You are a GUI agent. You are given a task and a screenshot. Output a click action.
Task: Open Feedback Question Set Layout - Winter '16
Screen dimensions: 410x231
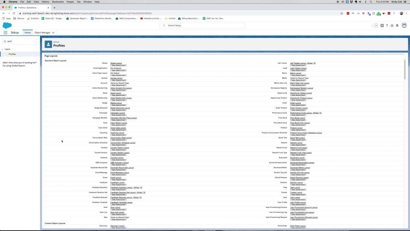pyautogui.click(x=128, y=193)
